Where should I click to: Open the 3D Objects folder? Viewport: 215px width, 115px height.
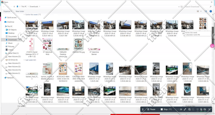click(x=11, y=30)
